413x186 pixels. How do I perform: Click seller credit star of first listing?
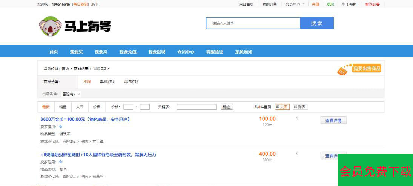pyautogui.click(x=61, y=126)
